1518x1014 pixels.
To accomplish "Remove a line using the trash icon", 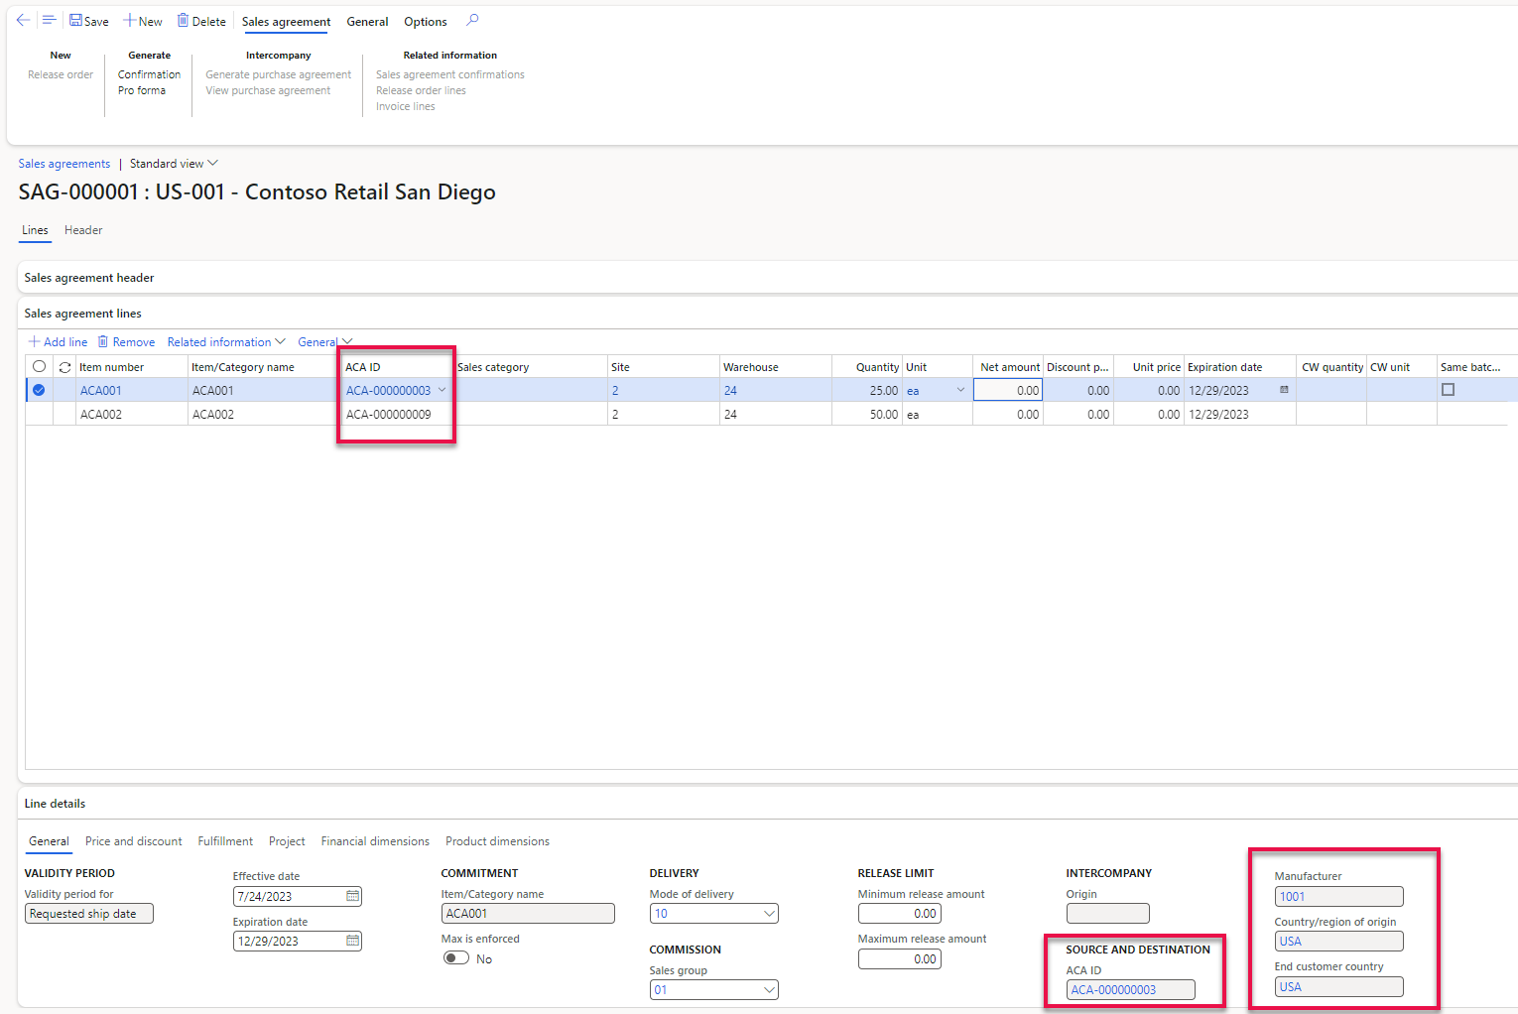I will click(103, 341).
